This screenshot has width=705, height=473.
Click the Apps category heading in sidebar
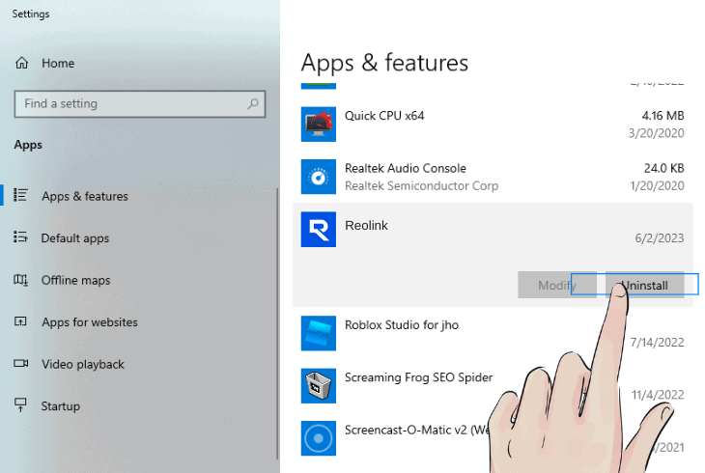(28, 145)
